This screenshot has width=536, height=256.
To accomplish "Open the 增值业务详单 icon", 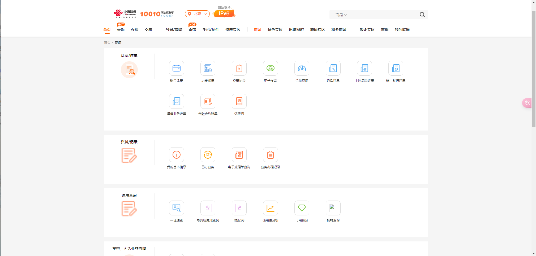I will pyautogui.click(x=177, y=101).
